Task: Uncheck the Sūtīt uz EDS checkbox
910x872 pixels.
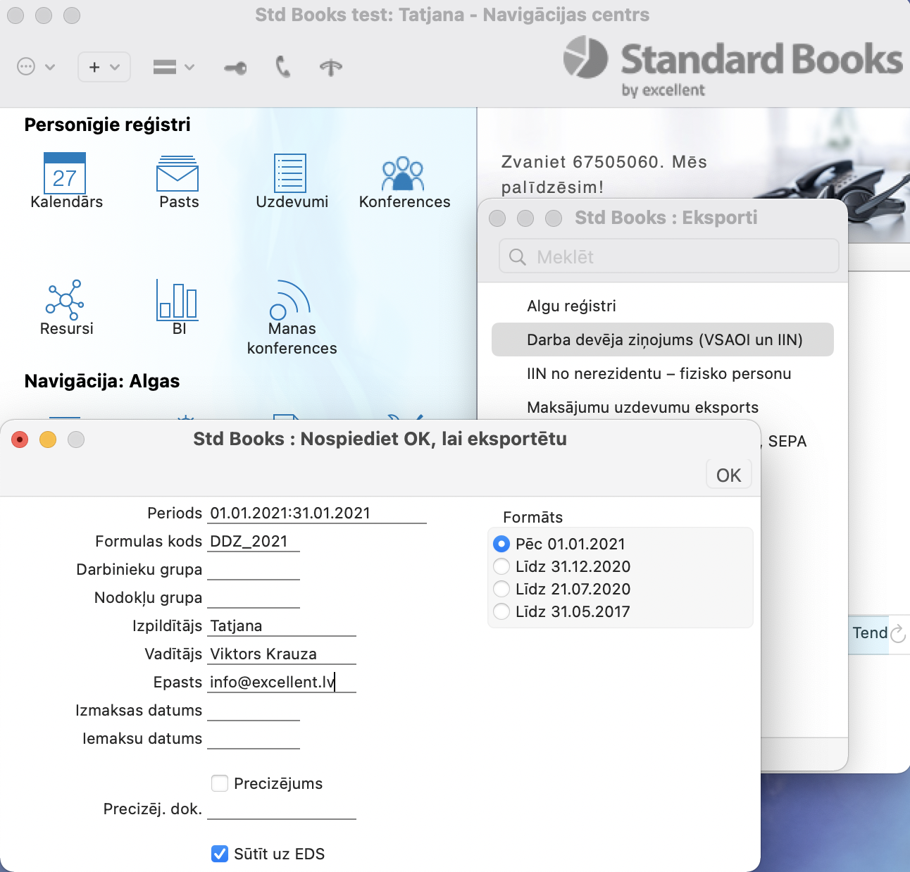Action: tap(220, 854)
